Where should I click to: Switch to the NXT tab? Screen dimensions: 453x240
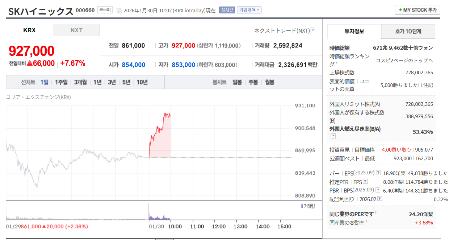76,30
